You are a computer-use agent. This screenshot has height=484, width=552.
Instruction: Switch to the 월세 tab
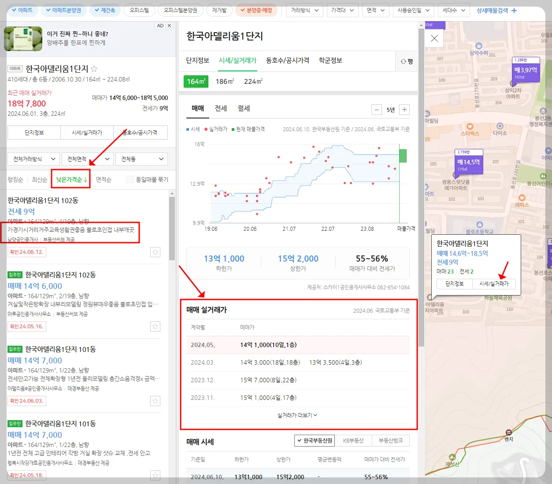point(244,108)
